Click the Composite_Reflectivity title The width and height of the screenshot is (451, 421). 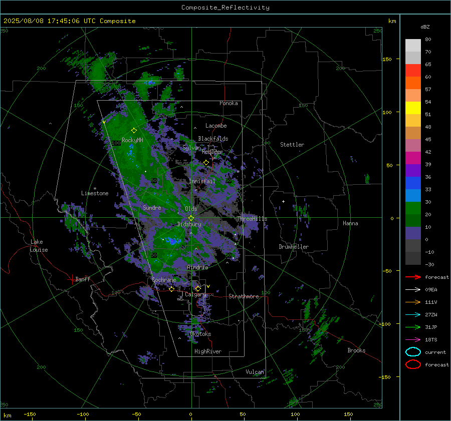[225, 8]
